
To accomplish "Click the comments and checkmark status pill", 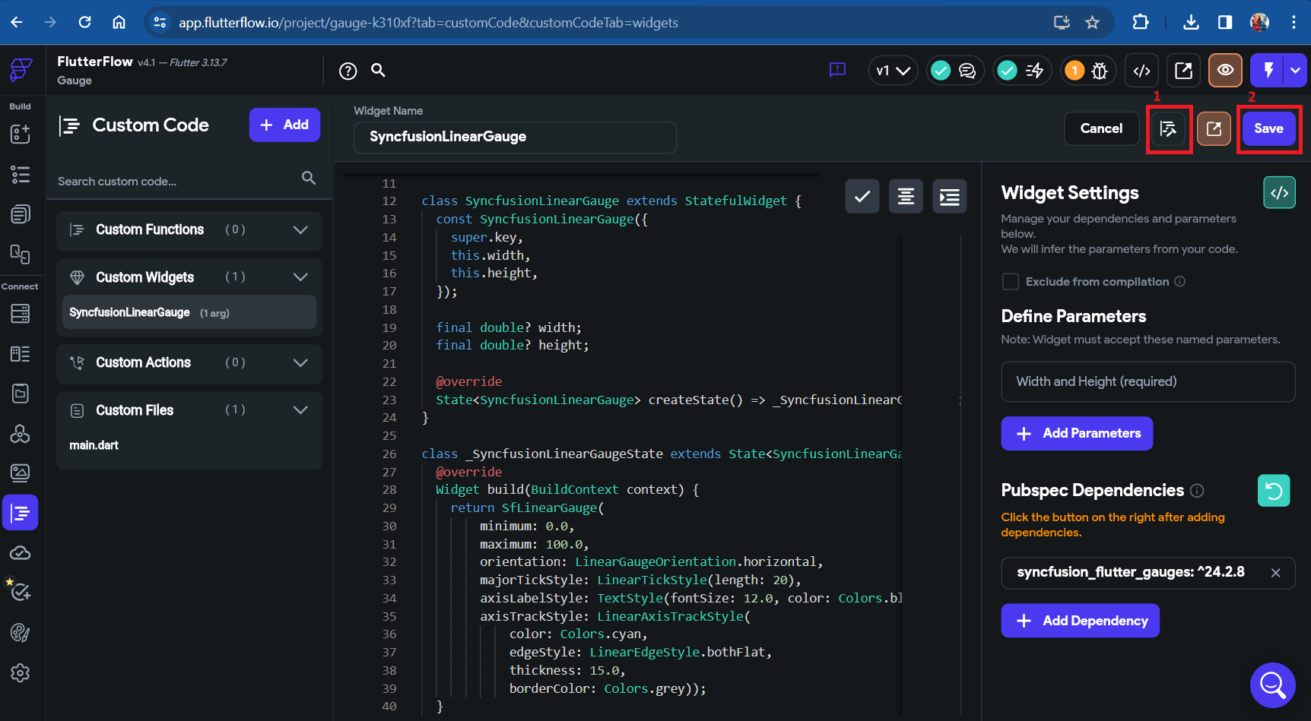I will [x=955, y=71].
